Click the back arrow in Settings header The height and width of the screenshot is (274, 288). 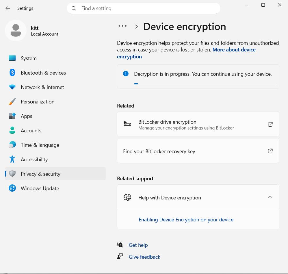pos(8,8)
